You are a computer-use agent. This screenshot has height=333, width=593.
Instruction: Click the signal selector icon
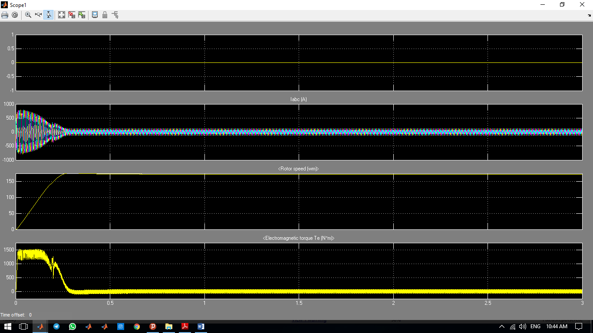click(x=115, y=15)
